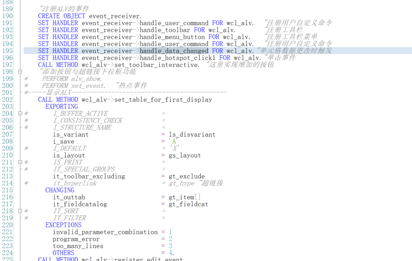412x261 pixels.
Task: Click handle_toolbar on line 192
Action: click(165, 30)
